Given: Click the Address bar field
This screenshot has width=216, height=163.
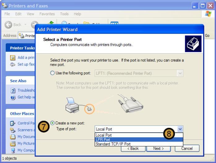Looking at the screenshot, I should pyautogui.click(x=26, y=36).
